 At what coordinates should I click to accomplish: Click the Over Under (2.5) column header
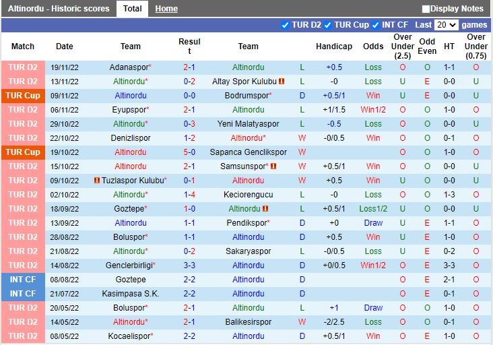(403, 46)
